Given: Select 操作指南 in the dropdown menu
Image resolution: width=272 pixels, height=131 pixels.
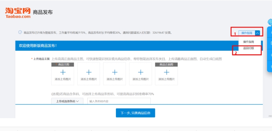Looking at the screenshot, I should coord(249,42).
